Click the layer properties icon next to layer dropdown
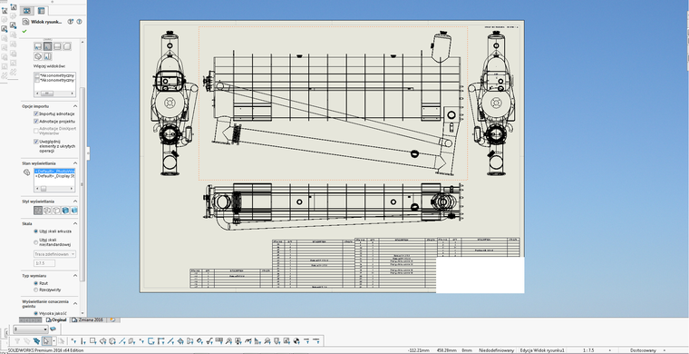This screenshot has width=689, height=354. point(53,329)
